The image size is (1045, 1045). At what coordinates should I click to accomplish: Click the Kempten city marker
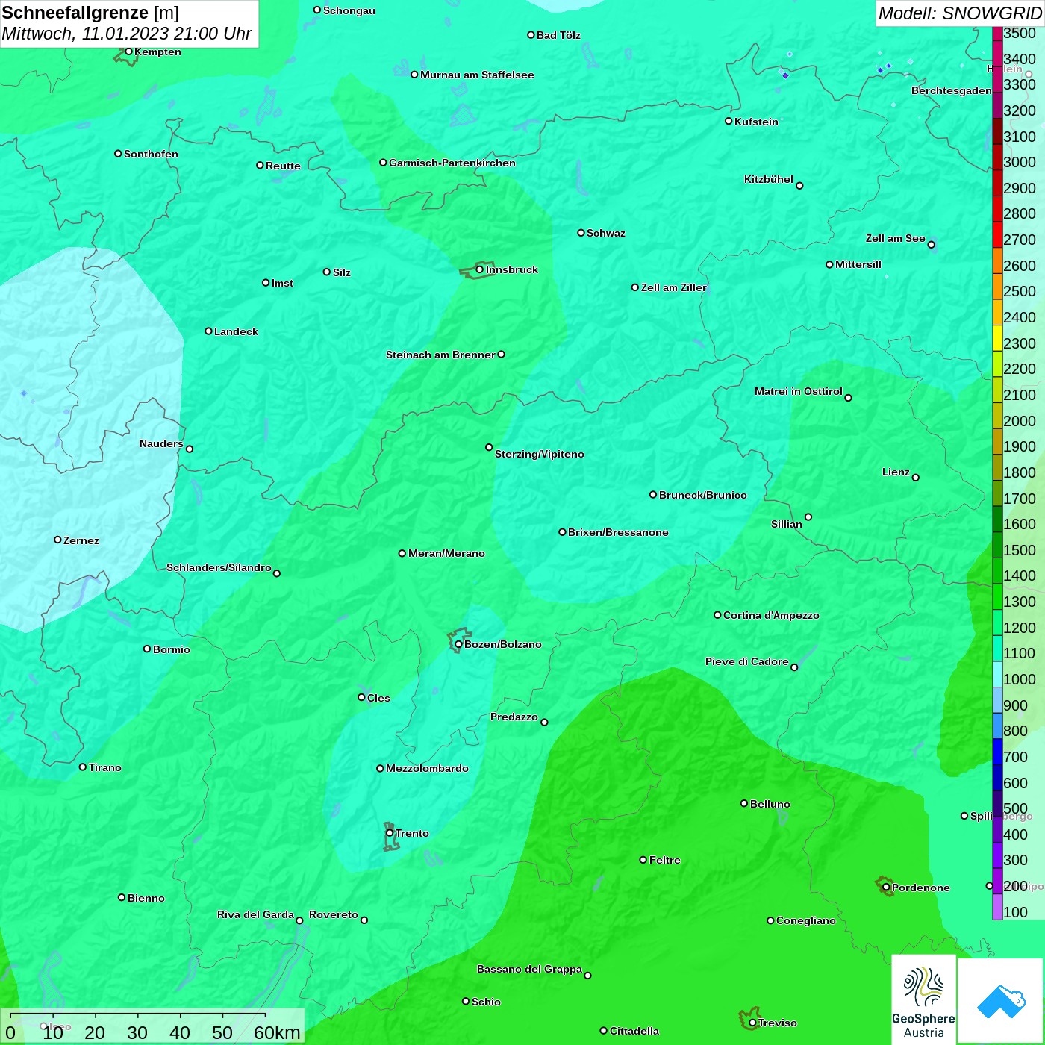pos(128,52)
